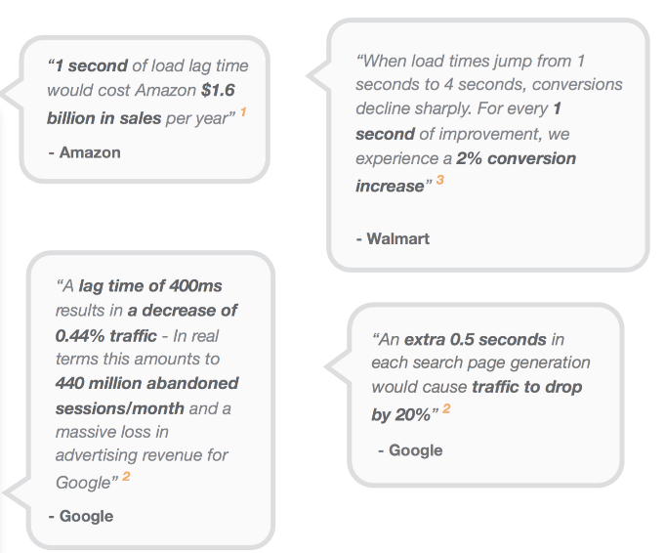
Task: Click the "each search page generation" line
Action: coord(481,362)
